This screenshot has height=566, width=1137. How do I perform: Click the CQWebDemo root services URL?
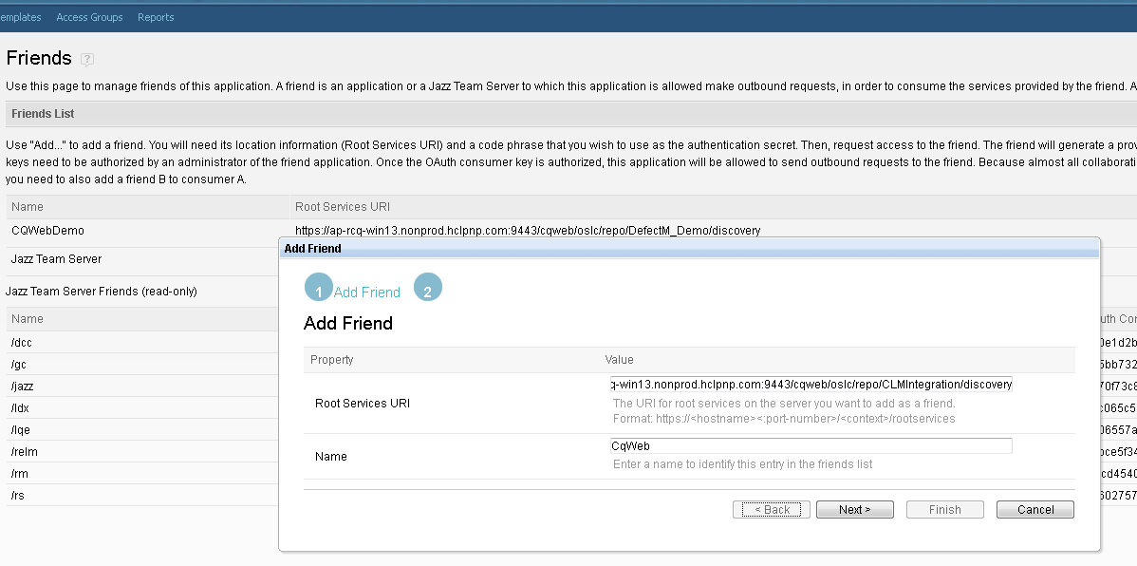[528, 231]
